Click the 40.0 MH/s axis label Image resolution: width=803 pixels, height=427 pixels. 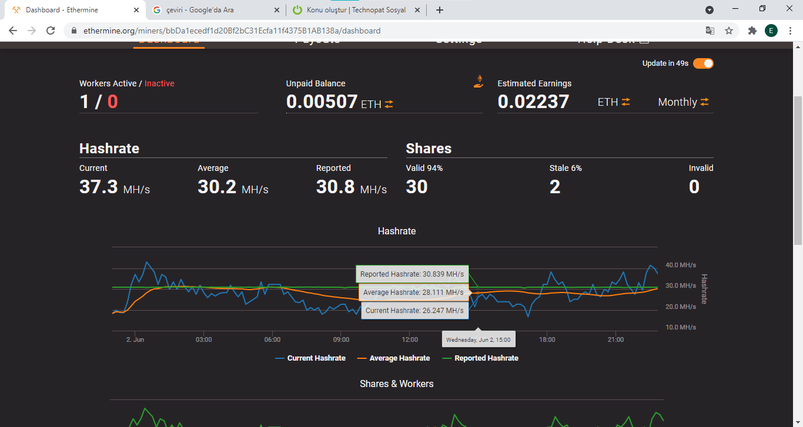(x=681, y=265)
